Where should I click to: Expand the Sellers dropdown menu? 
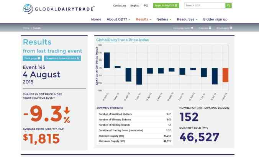(164, 19)
